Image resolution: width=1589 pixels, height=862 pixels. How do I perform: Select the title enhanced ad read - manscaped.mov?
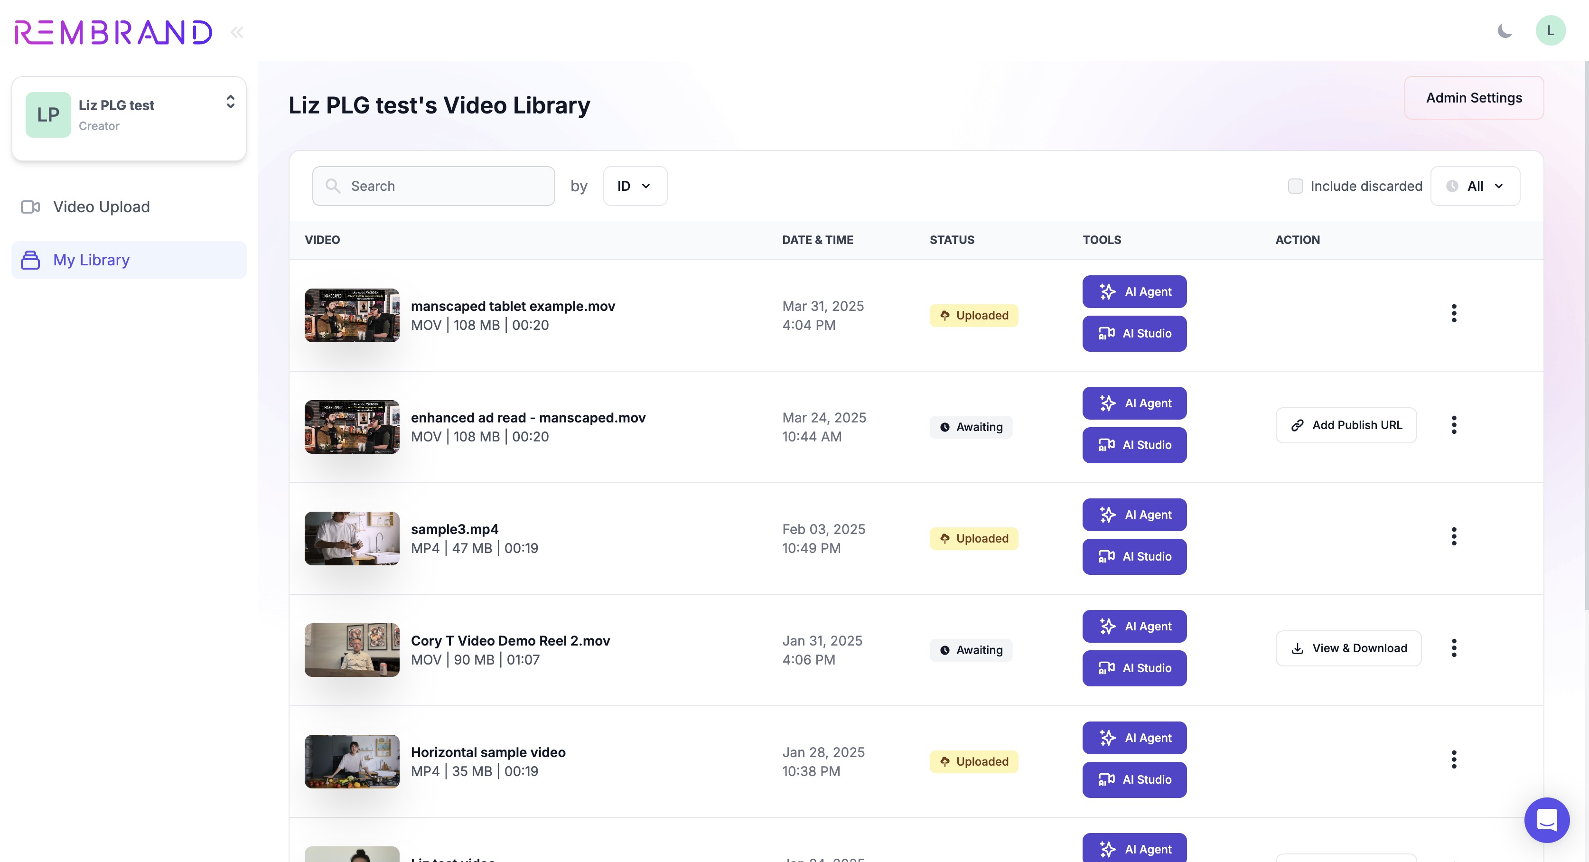point(528,418)
